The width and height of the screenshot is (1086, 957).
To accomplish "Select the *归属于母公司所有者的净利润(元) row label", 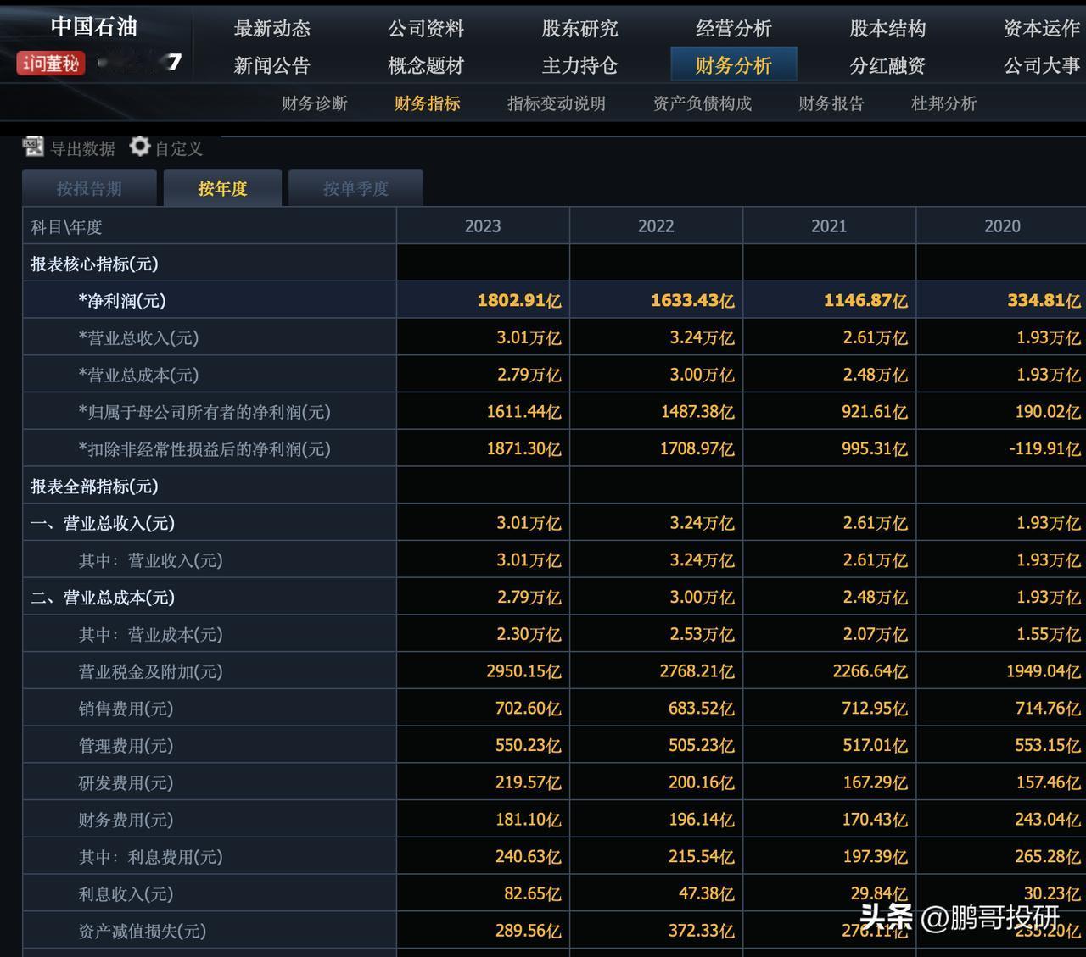I will [204, 412].
